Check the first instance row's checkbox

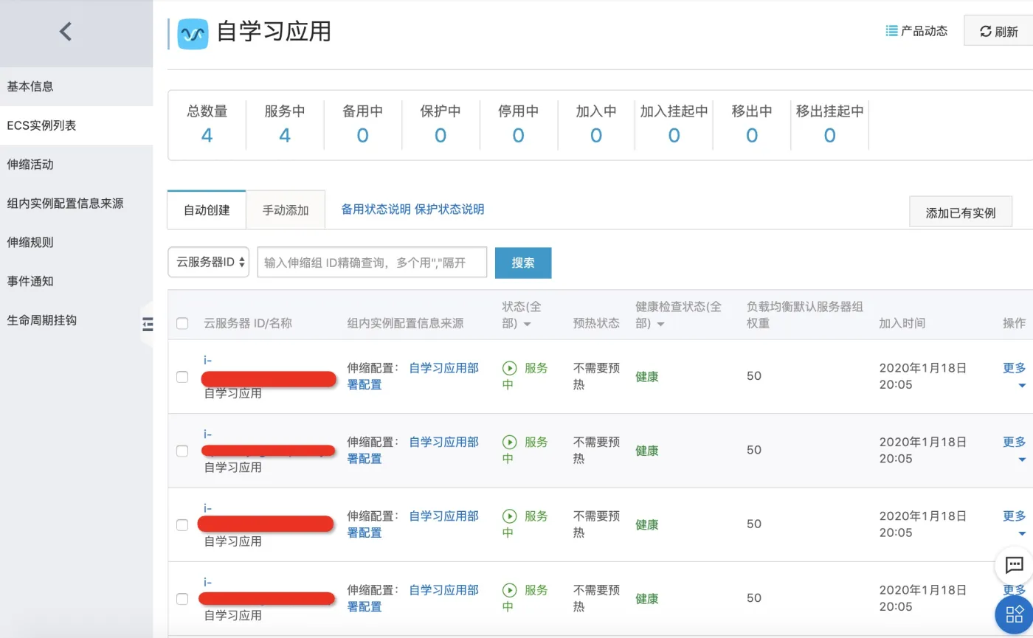[182, 377]
